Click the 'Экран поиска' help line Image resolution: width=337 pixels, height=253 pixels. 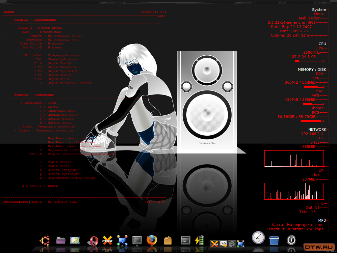(53, 75)
